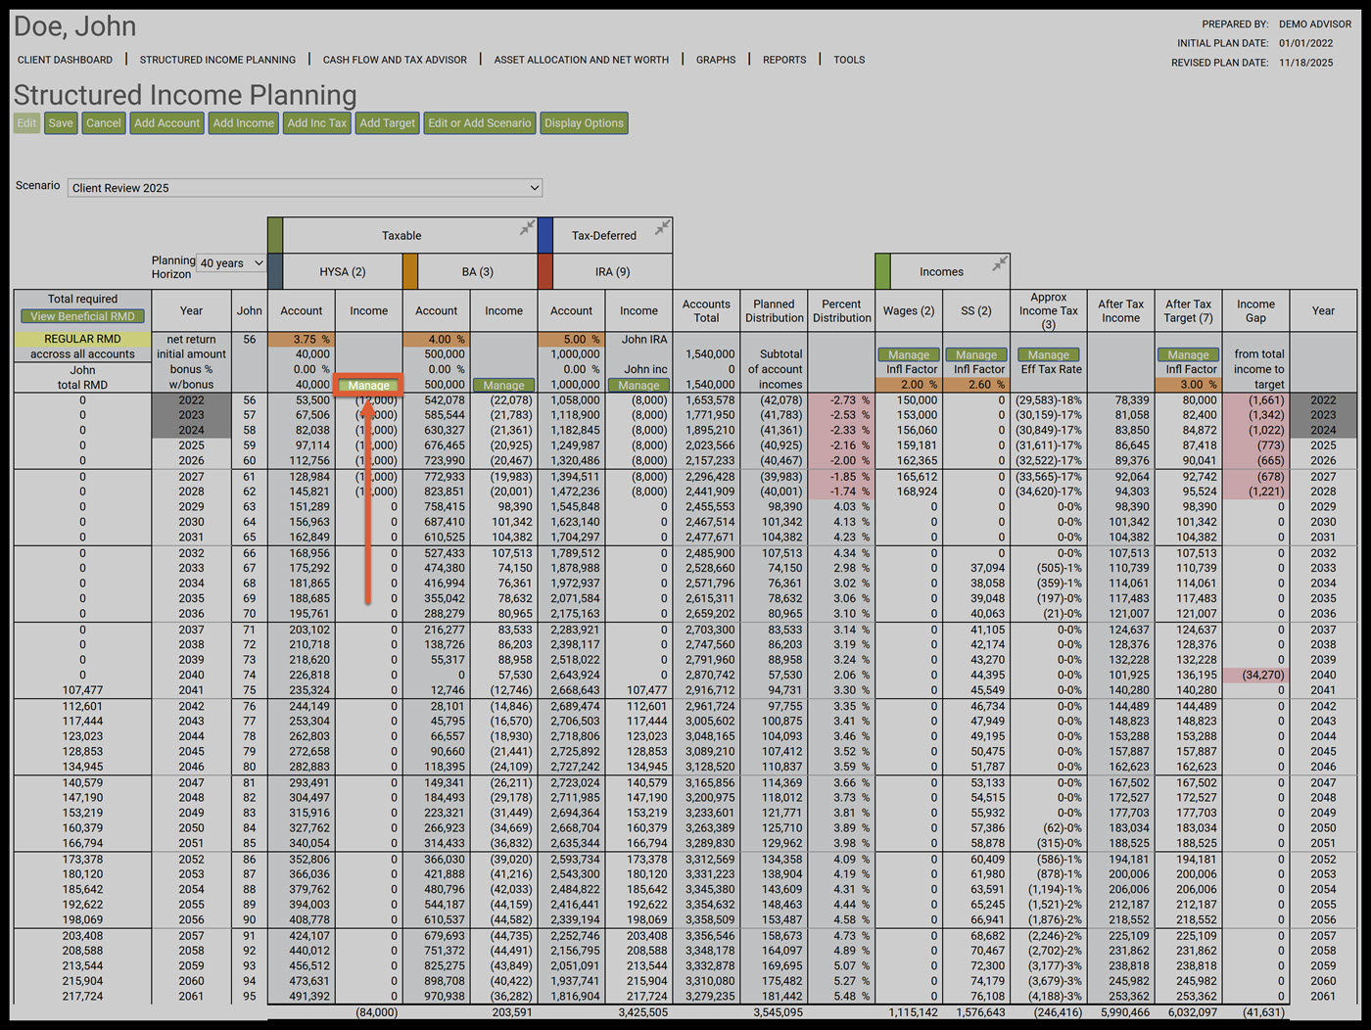The image size is (1371, 1030).
Task: Click the 107,477 total RMD value
Action: click(x=83, y=690)
